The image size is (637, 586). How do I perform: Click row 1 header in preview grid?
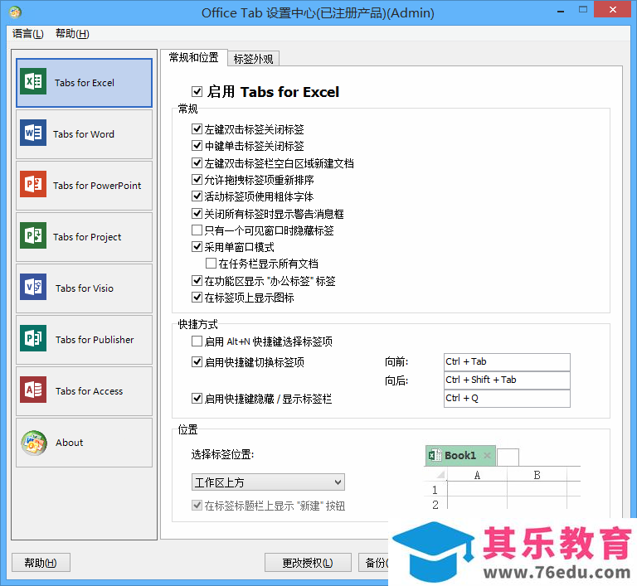[435, 490]
